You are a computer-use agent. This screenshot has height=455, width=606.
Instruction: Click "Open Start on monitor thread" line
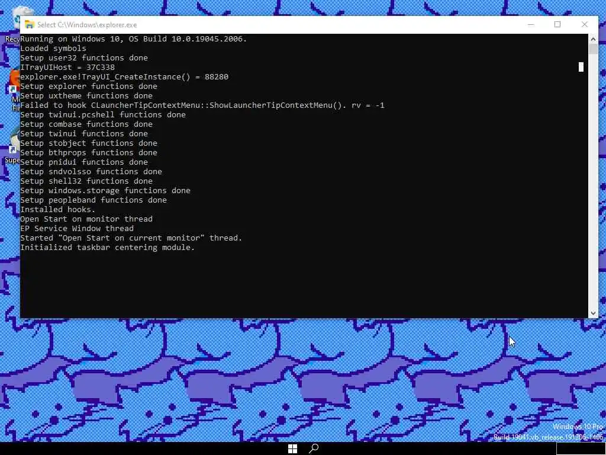click(86, 219)
